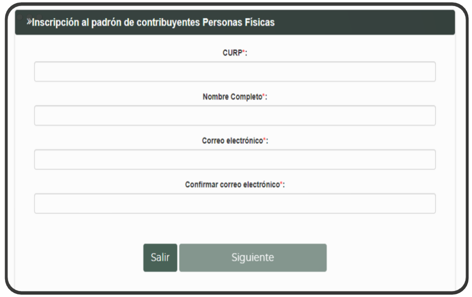Click the Nombre Completo label
Viewport: 472px width, 297px height.
coord(232,97)
